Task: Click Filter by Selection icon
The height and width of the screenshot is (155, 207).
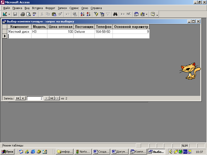Action: coord(96,14)
